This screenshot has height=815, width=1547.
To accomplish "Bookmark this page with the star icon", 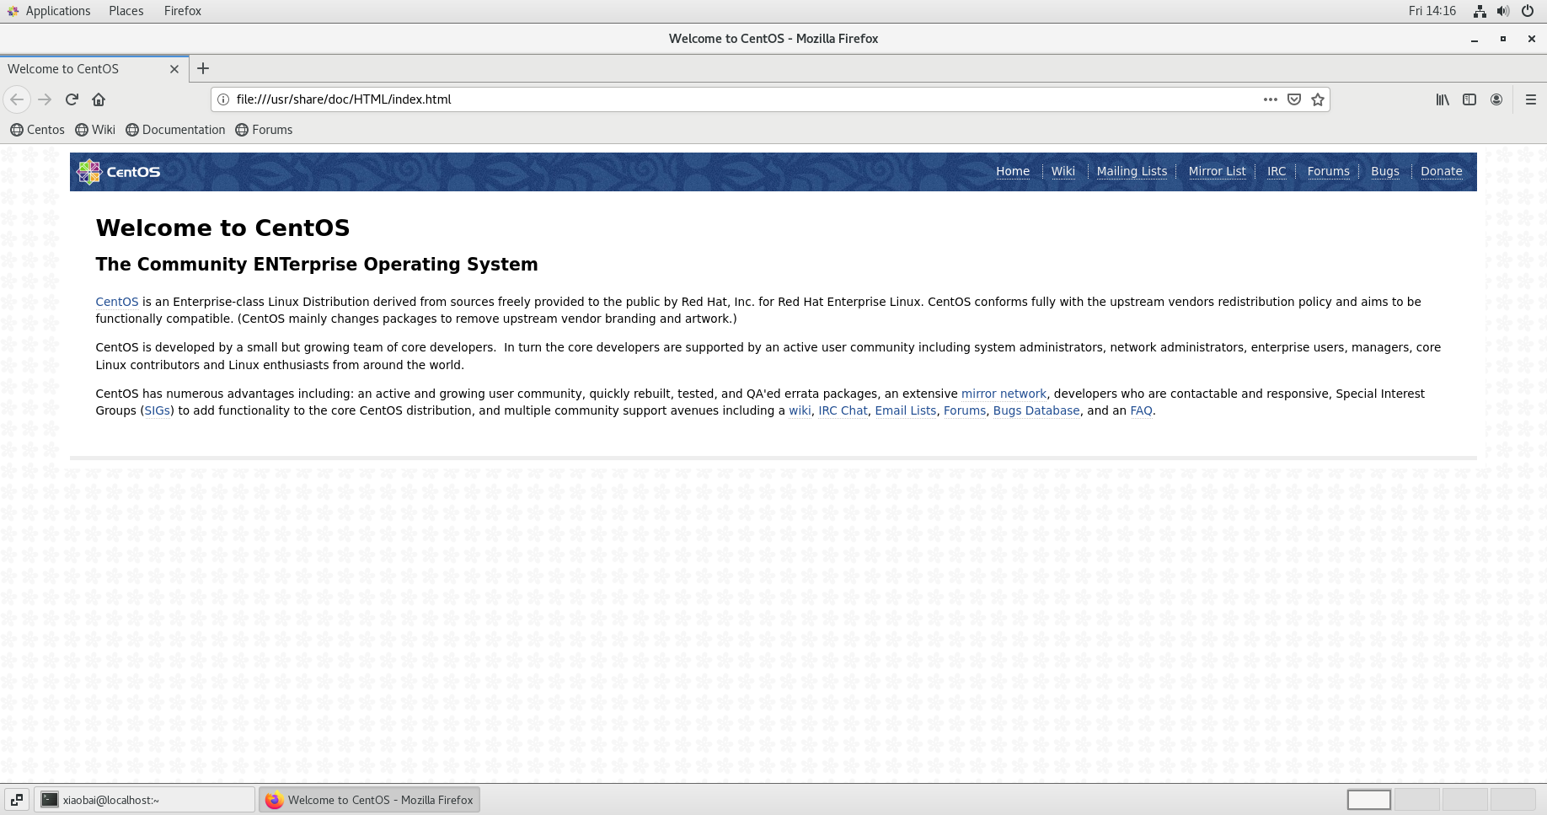I will tap(1318, 99).
